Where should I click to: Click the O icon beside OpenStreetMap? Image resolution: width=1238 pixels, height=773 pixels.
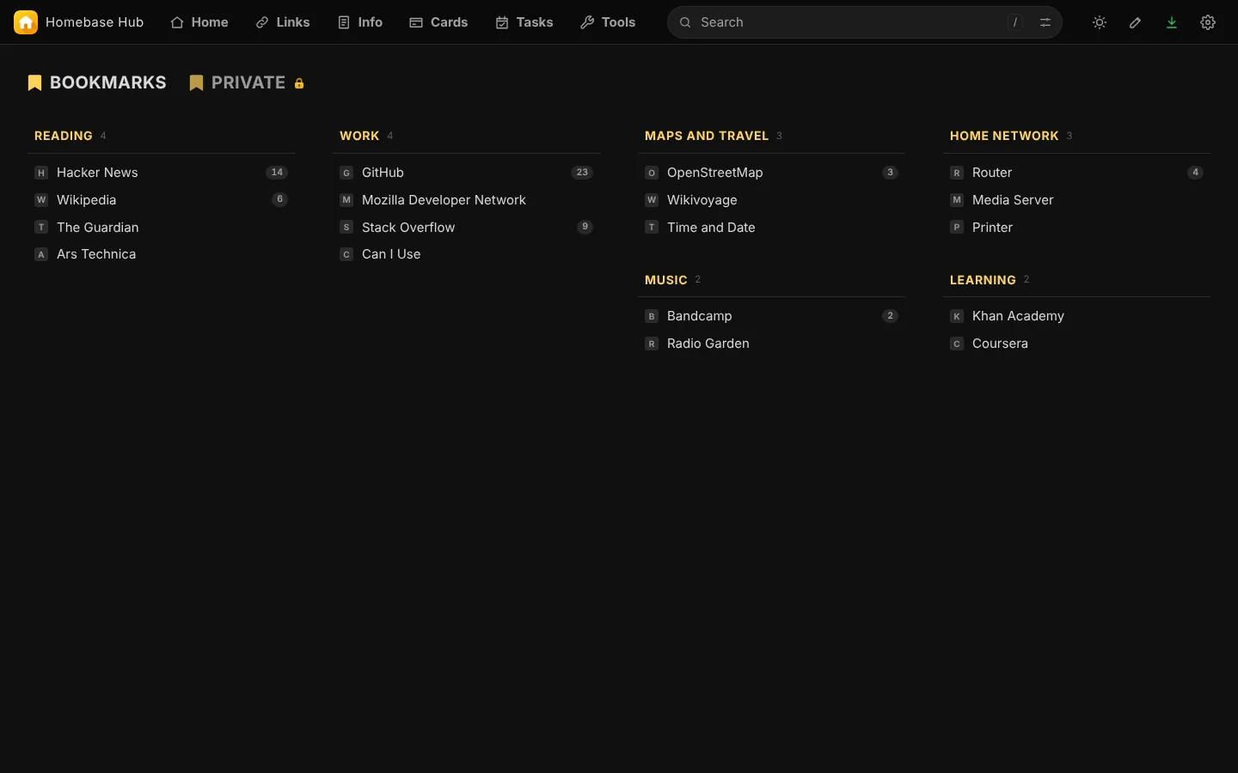pyautogui.click(x=652, y=173)
